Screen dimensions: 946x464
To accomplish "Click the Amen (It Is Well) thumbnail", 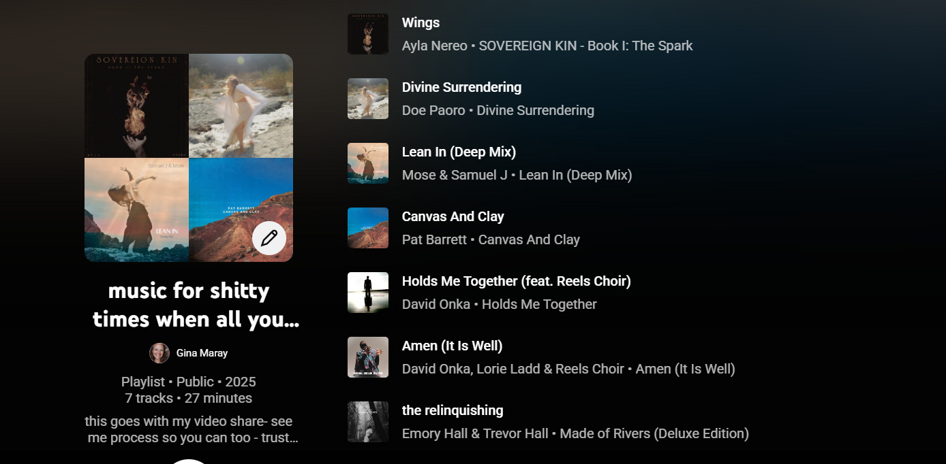I will click(x=368, y=357).
